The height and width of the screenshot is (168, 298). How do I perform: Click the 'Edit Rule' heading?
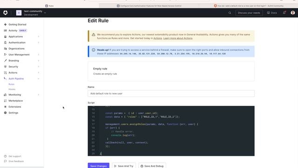pos(98,21)
